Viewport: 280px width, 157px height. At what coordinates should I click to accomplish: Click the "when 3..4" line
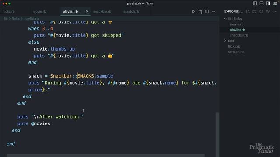[41, 28]
